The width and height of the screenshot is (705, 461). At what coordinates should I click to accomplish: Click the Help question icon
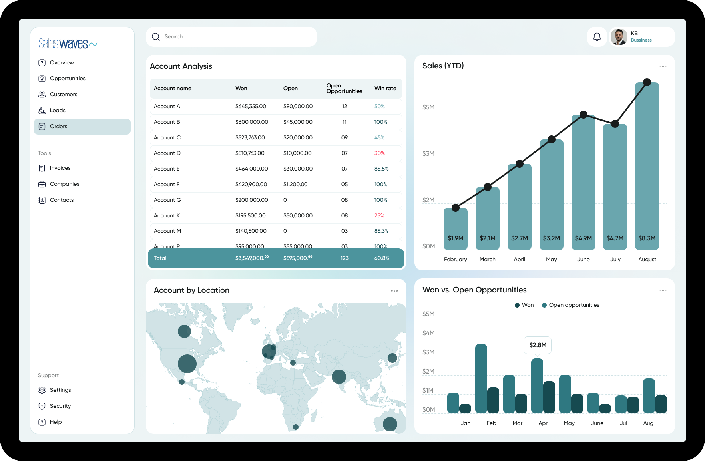(42, 422)
